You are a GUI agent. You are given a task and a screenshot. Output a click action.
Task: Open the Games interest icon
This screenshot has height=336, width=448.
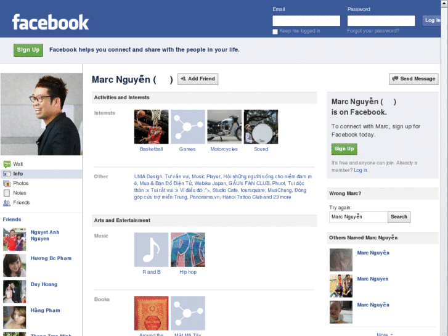pos(188,126)
